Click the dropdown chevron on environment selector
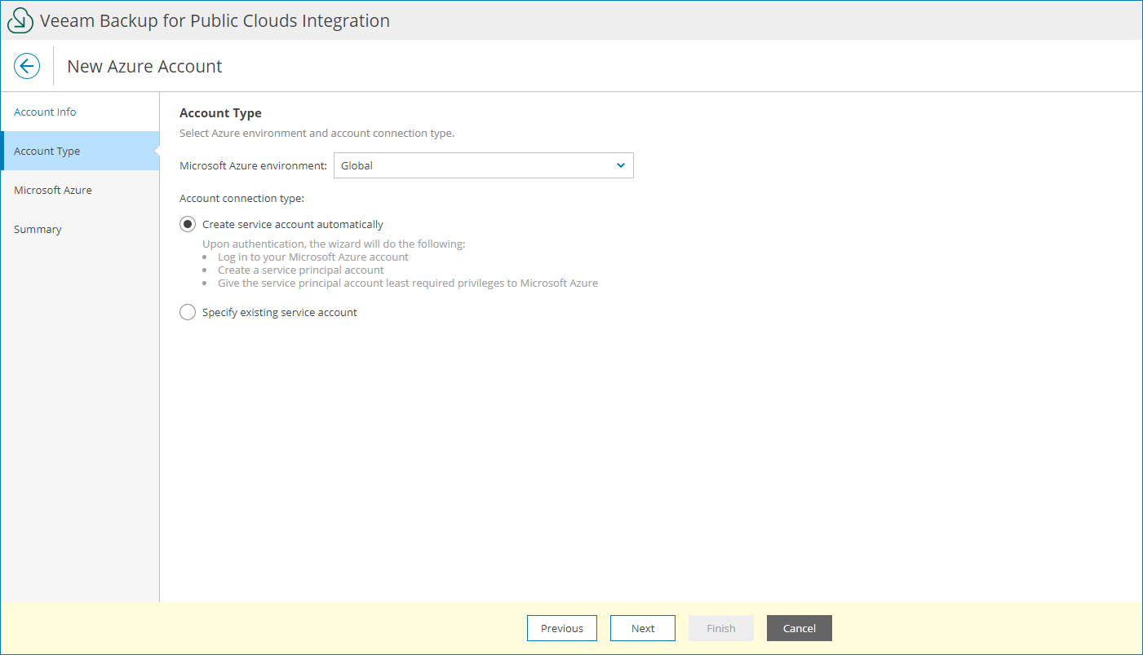Viewport: 1143px width, 655px height. (621, 165)
